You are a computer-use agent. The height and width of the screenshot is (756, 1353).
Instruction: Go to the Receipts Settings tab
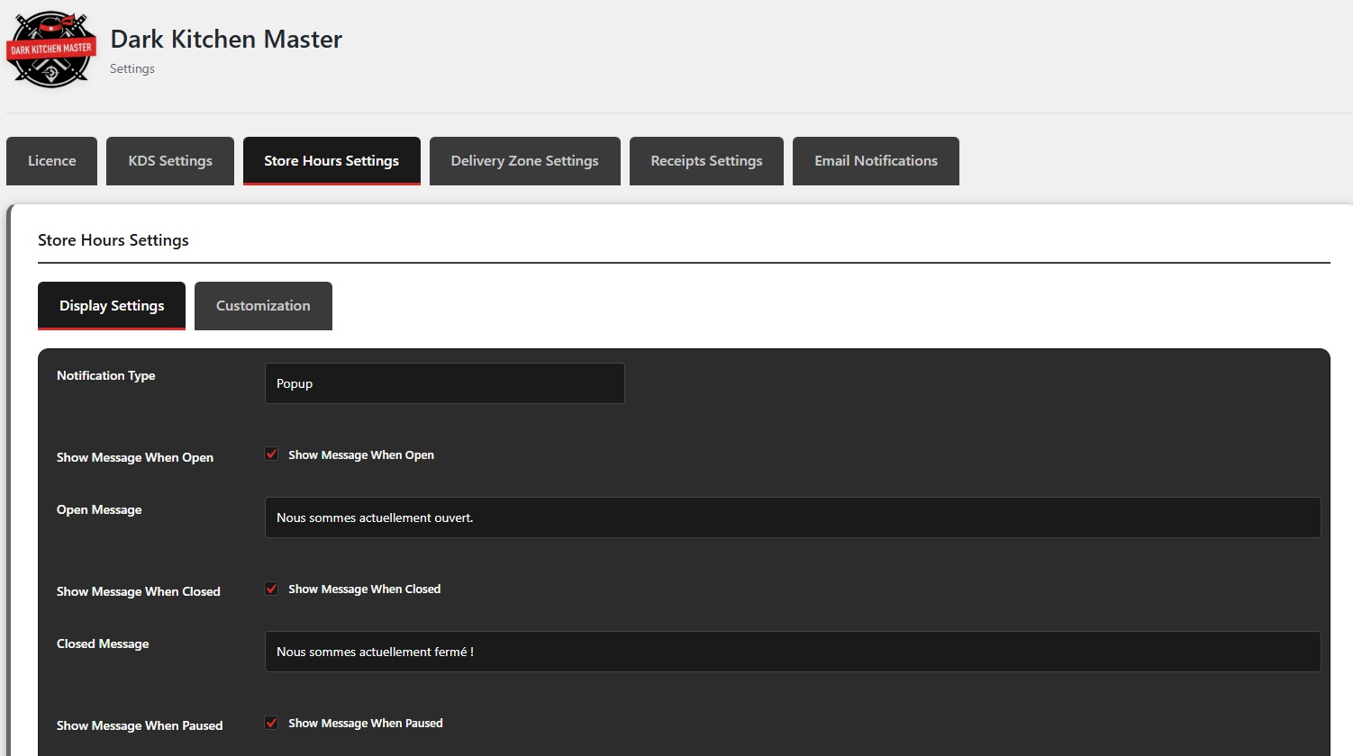point(706,161)
